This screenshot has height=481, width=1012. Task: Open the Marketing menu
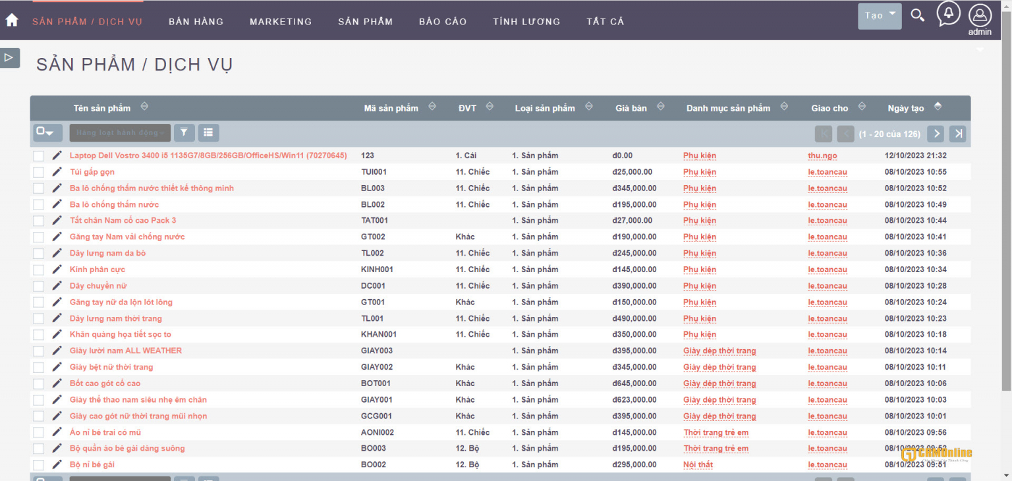coord(281,22)
